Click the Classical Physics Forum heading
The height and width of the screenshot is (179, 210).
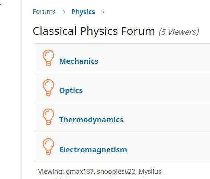click(x=94, y=31)
